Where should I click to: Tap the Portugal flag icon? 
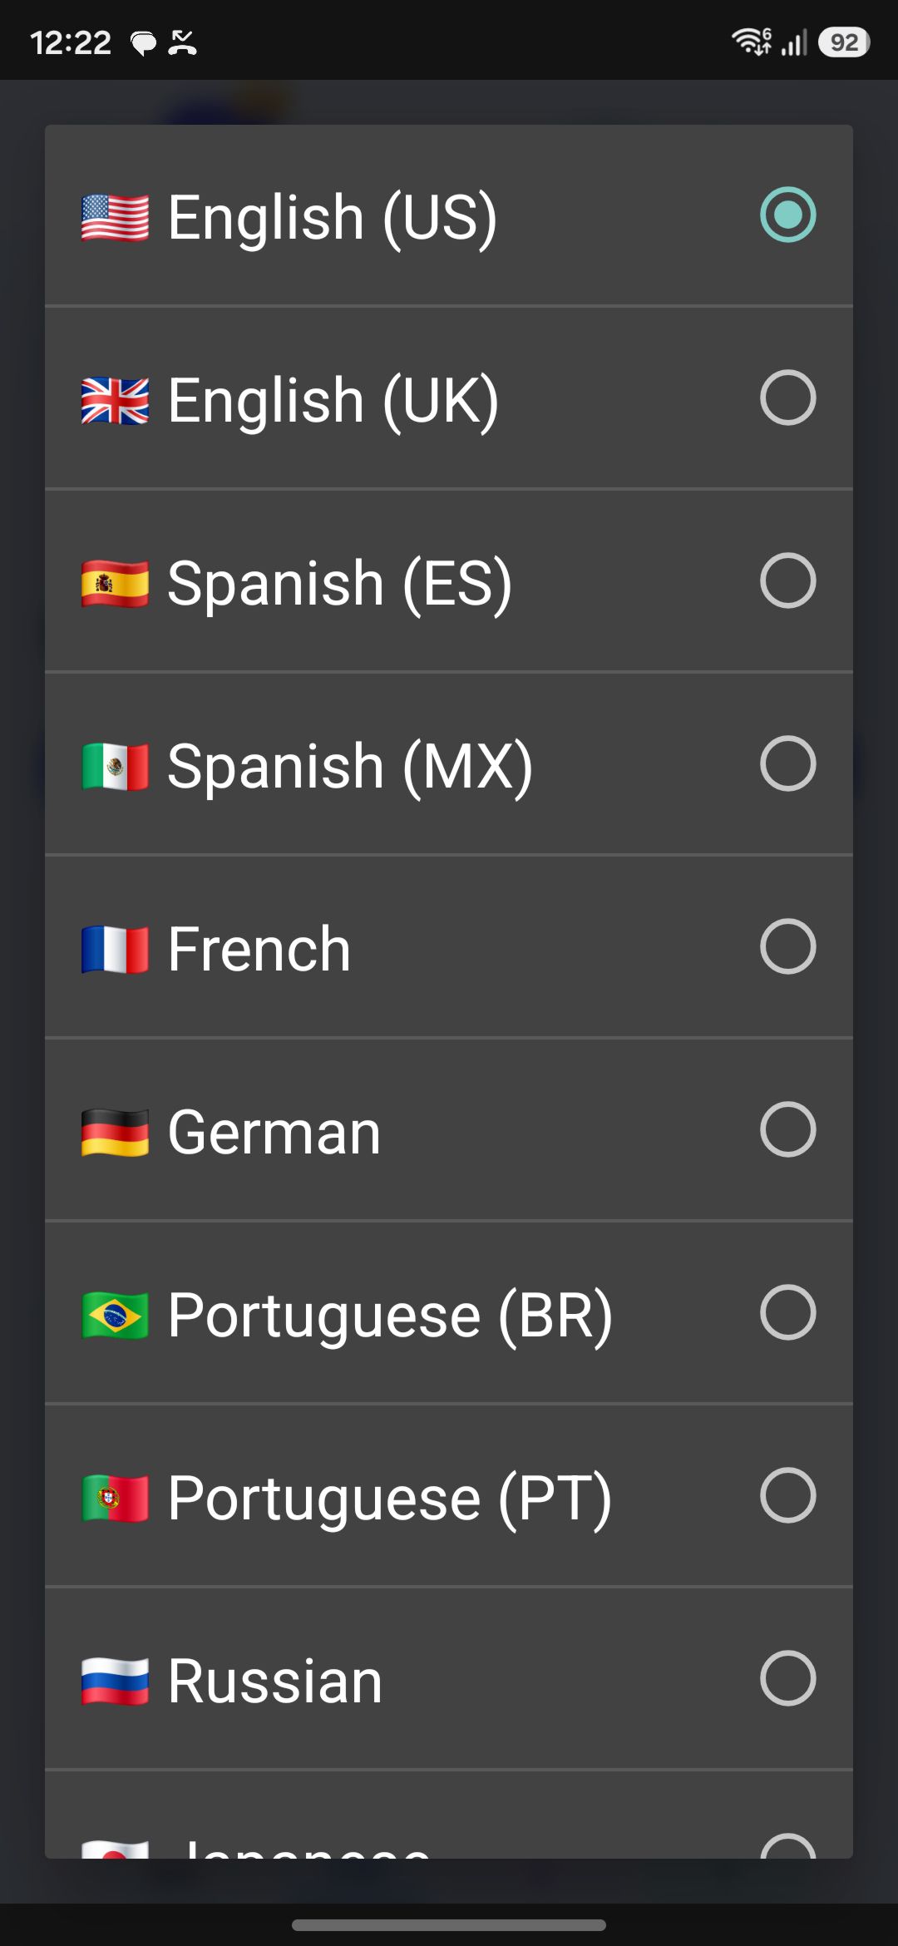click(x=116, y=1498)
